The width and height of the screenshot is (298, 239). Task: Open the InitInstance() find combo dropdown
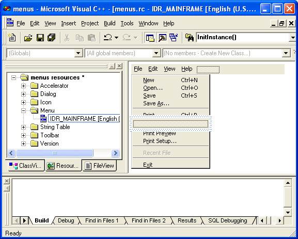(x=293, y=38)
